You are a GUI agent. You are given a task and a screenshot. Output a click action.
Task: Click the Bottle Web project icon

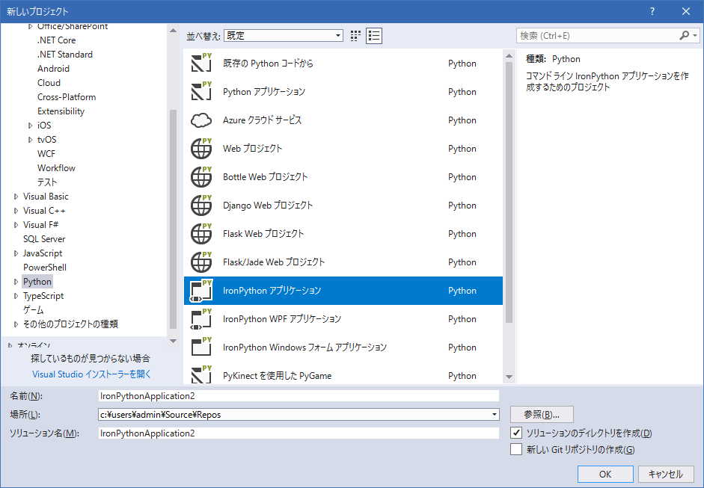pos(201,177)
